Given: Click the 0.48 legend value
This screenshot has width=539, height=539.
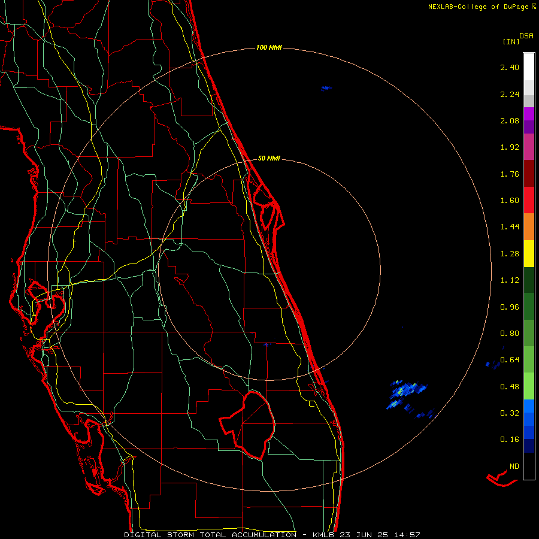Looking at the screenshot, I should (510, 387).
